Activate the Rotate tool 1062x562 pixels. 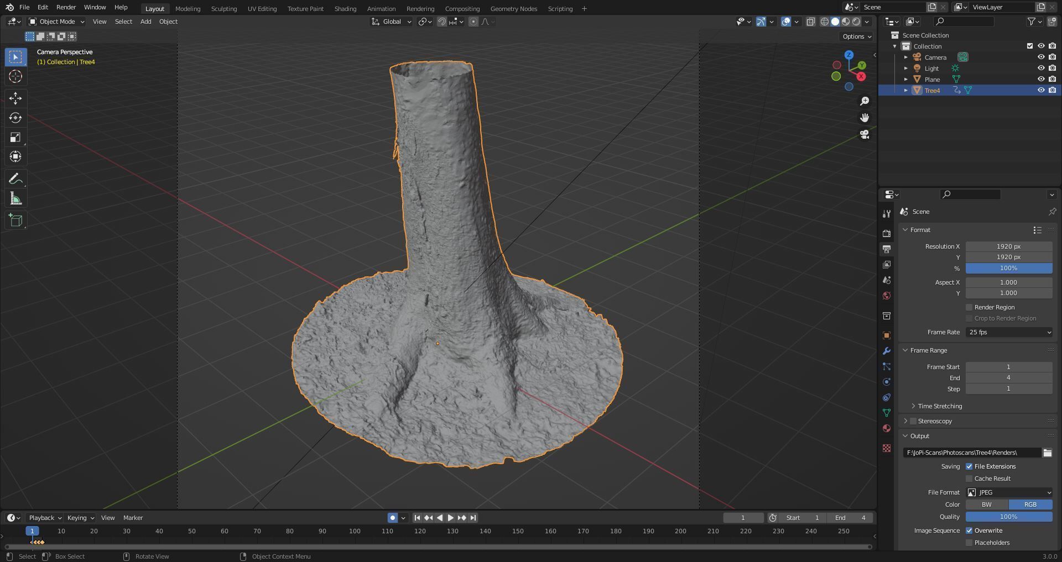coord(15,118)
